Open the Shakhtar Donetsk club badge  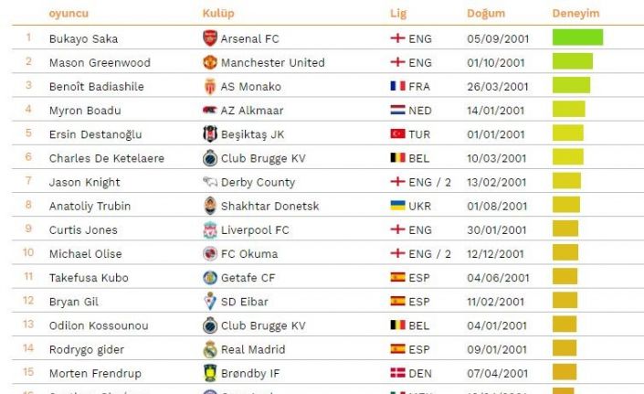click(210, 206)
